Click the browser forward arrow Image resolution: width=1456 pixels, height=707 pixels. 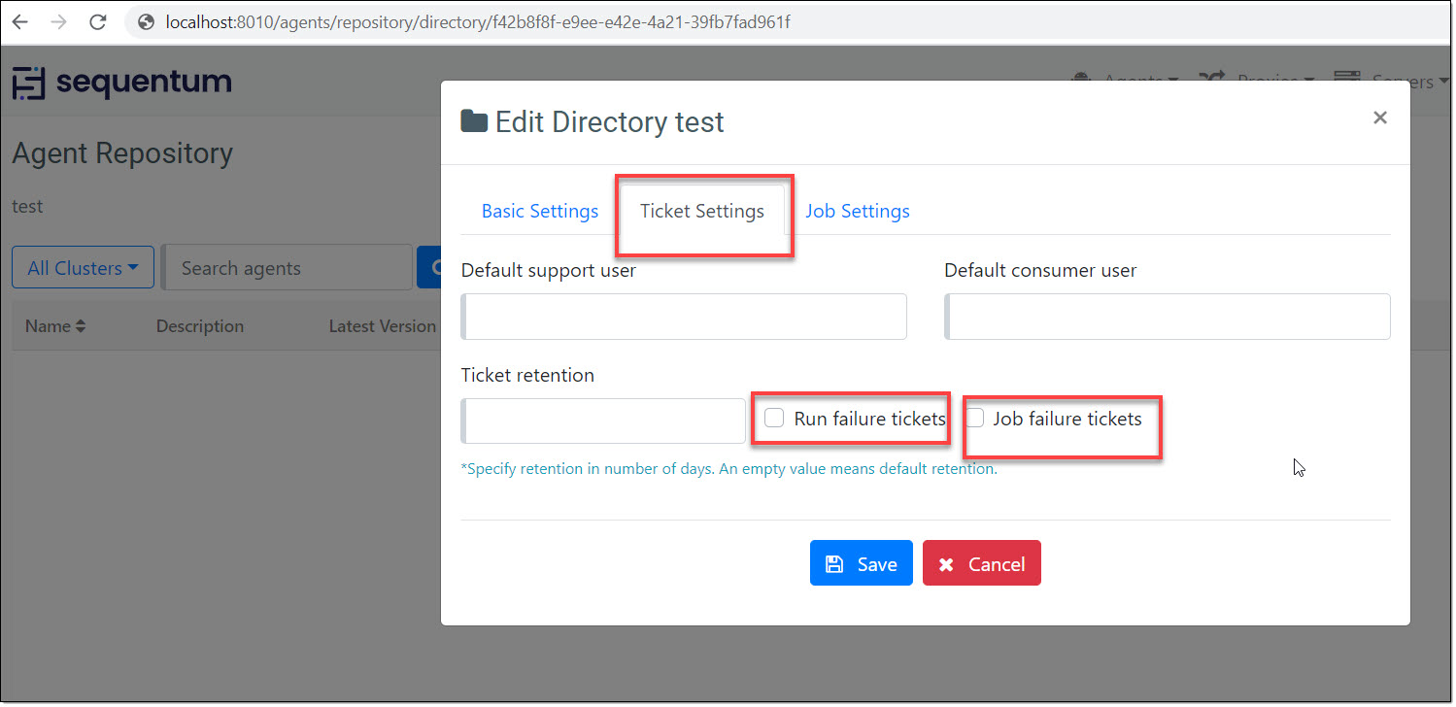tap(59, 21)
